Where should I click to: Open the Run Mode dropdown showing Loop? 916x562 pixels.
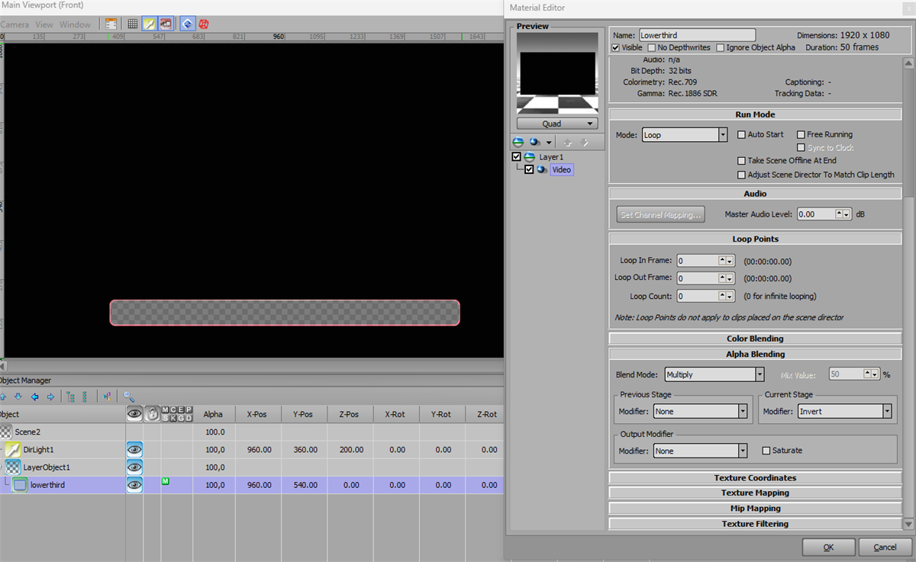click(x=684, y=135)
